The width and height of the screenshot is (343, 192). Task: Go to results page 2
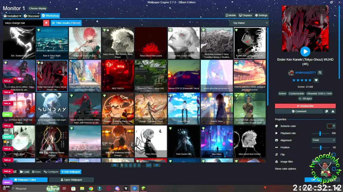click(x=126, y=165)
